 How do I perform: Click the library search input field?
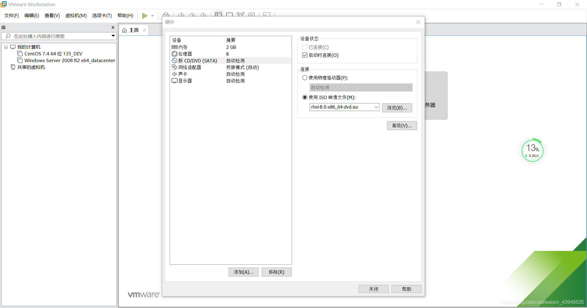59,36
